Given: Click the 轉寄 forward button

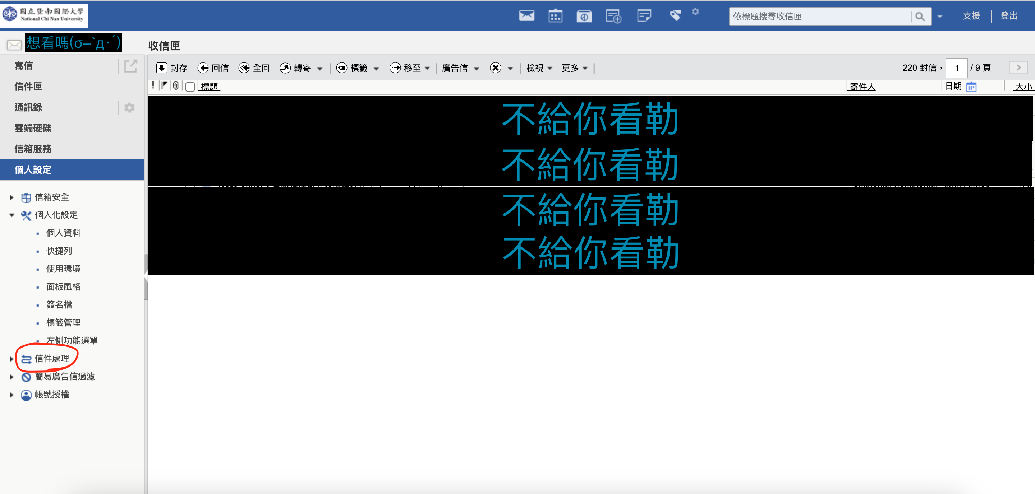Looking at the screenshot, I should coord(295,68).
